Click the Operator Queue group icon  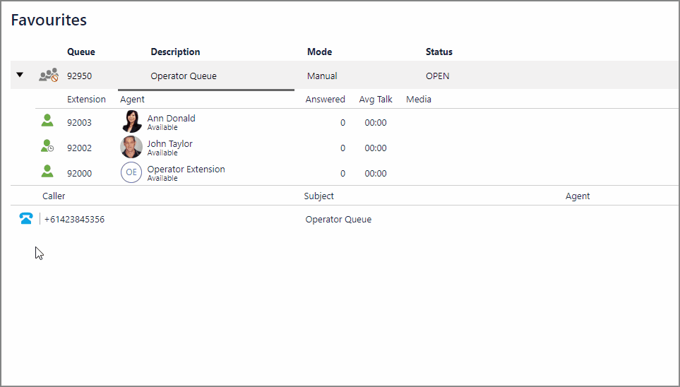tap(49, 75)
